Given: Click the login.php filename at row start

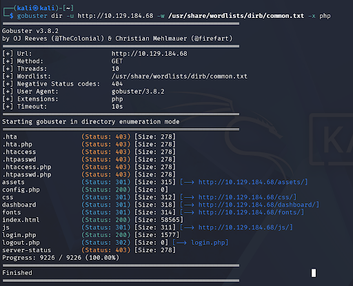Looking at the screenshot, I should (19, 235).
